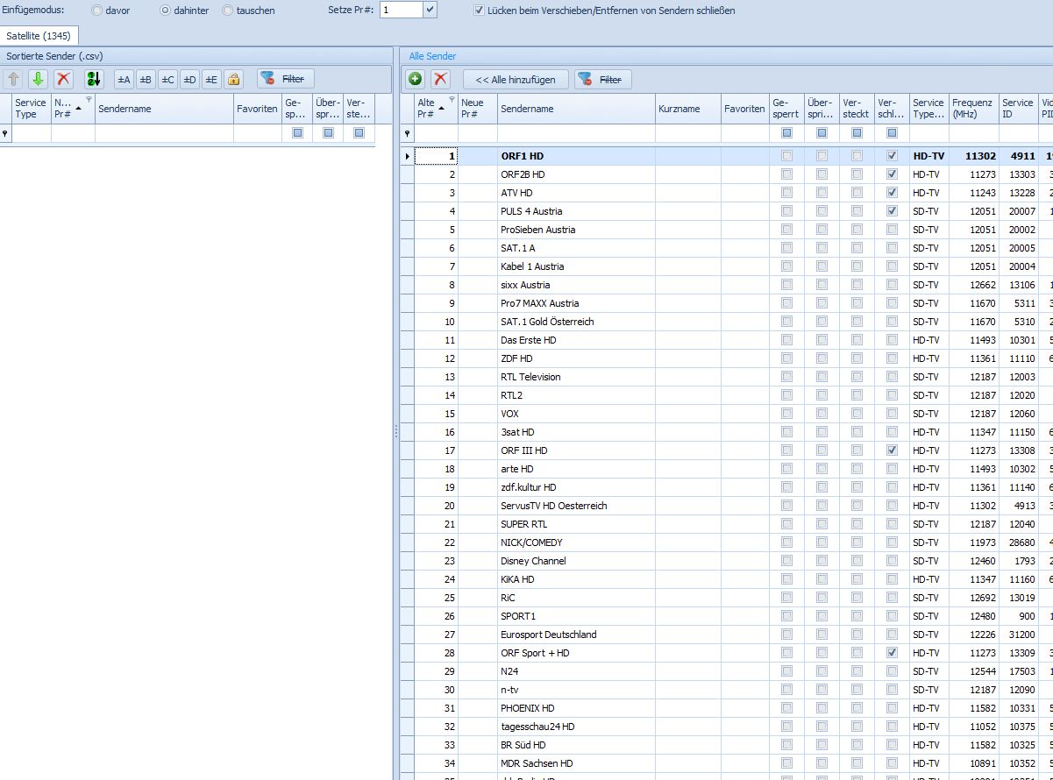Sort Alle Sender by Sendername column header

[576, 109]
